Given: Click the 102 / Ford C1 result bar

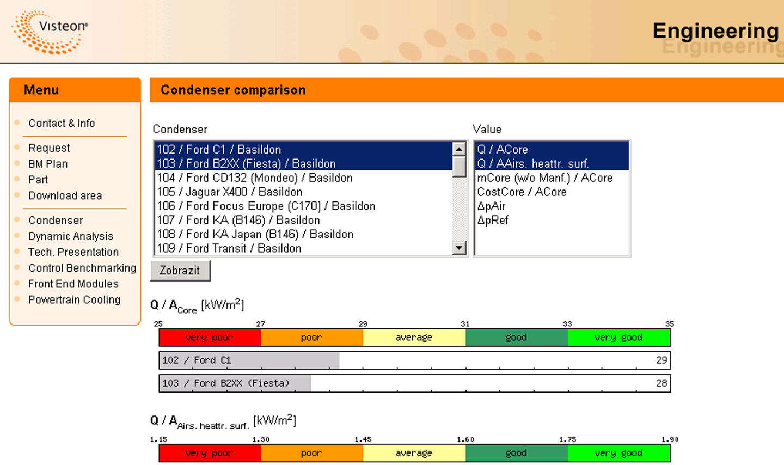Looking at the screenshot, I should point(415,360).
